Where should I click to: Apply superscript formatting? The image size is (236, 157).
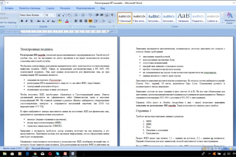click(48, 21)
